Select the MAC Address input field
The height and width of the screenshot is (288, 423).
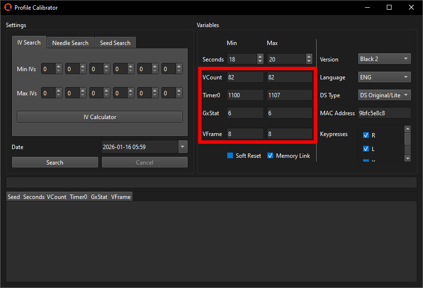tap(384, 113)
